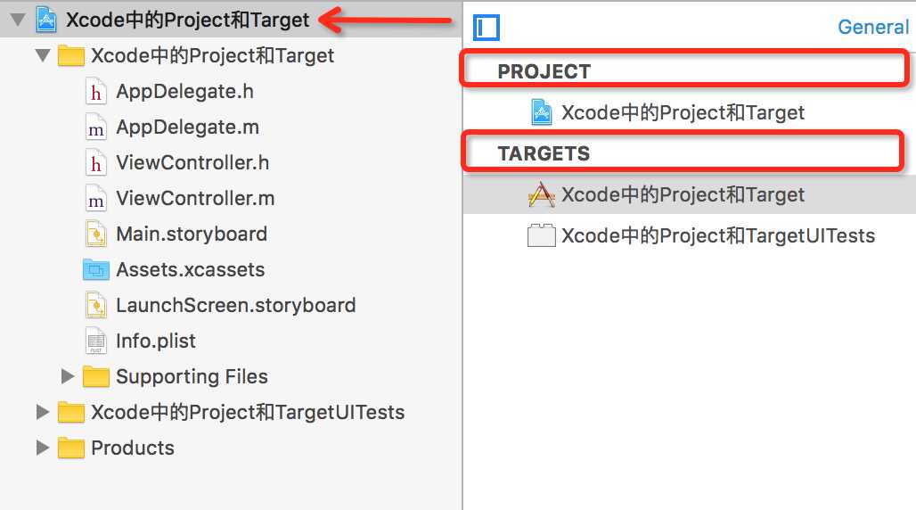916x510 pixels.
Task: Click the root Xcode project blueprint icon
Action: pyautogui.click(x=46, y=20)
